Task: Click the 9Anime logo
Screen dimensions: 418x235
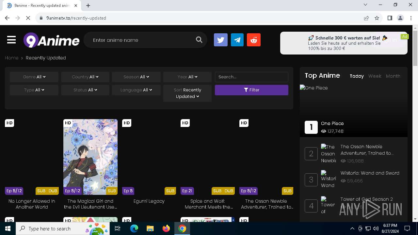Action: pyautogui.click(x=51, y=40)
